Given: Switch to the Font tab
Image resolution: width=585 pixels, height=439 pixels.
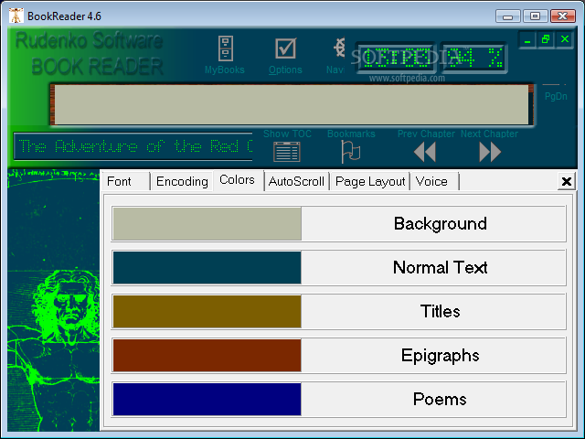Looking at the screenshot, I should tap(126, 181).
